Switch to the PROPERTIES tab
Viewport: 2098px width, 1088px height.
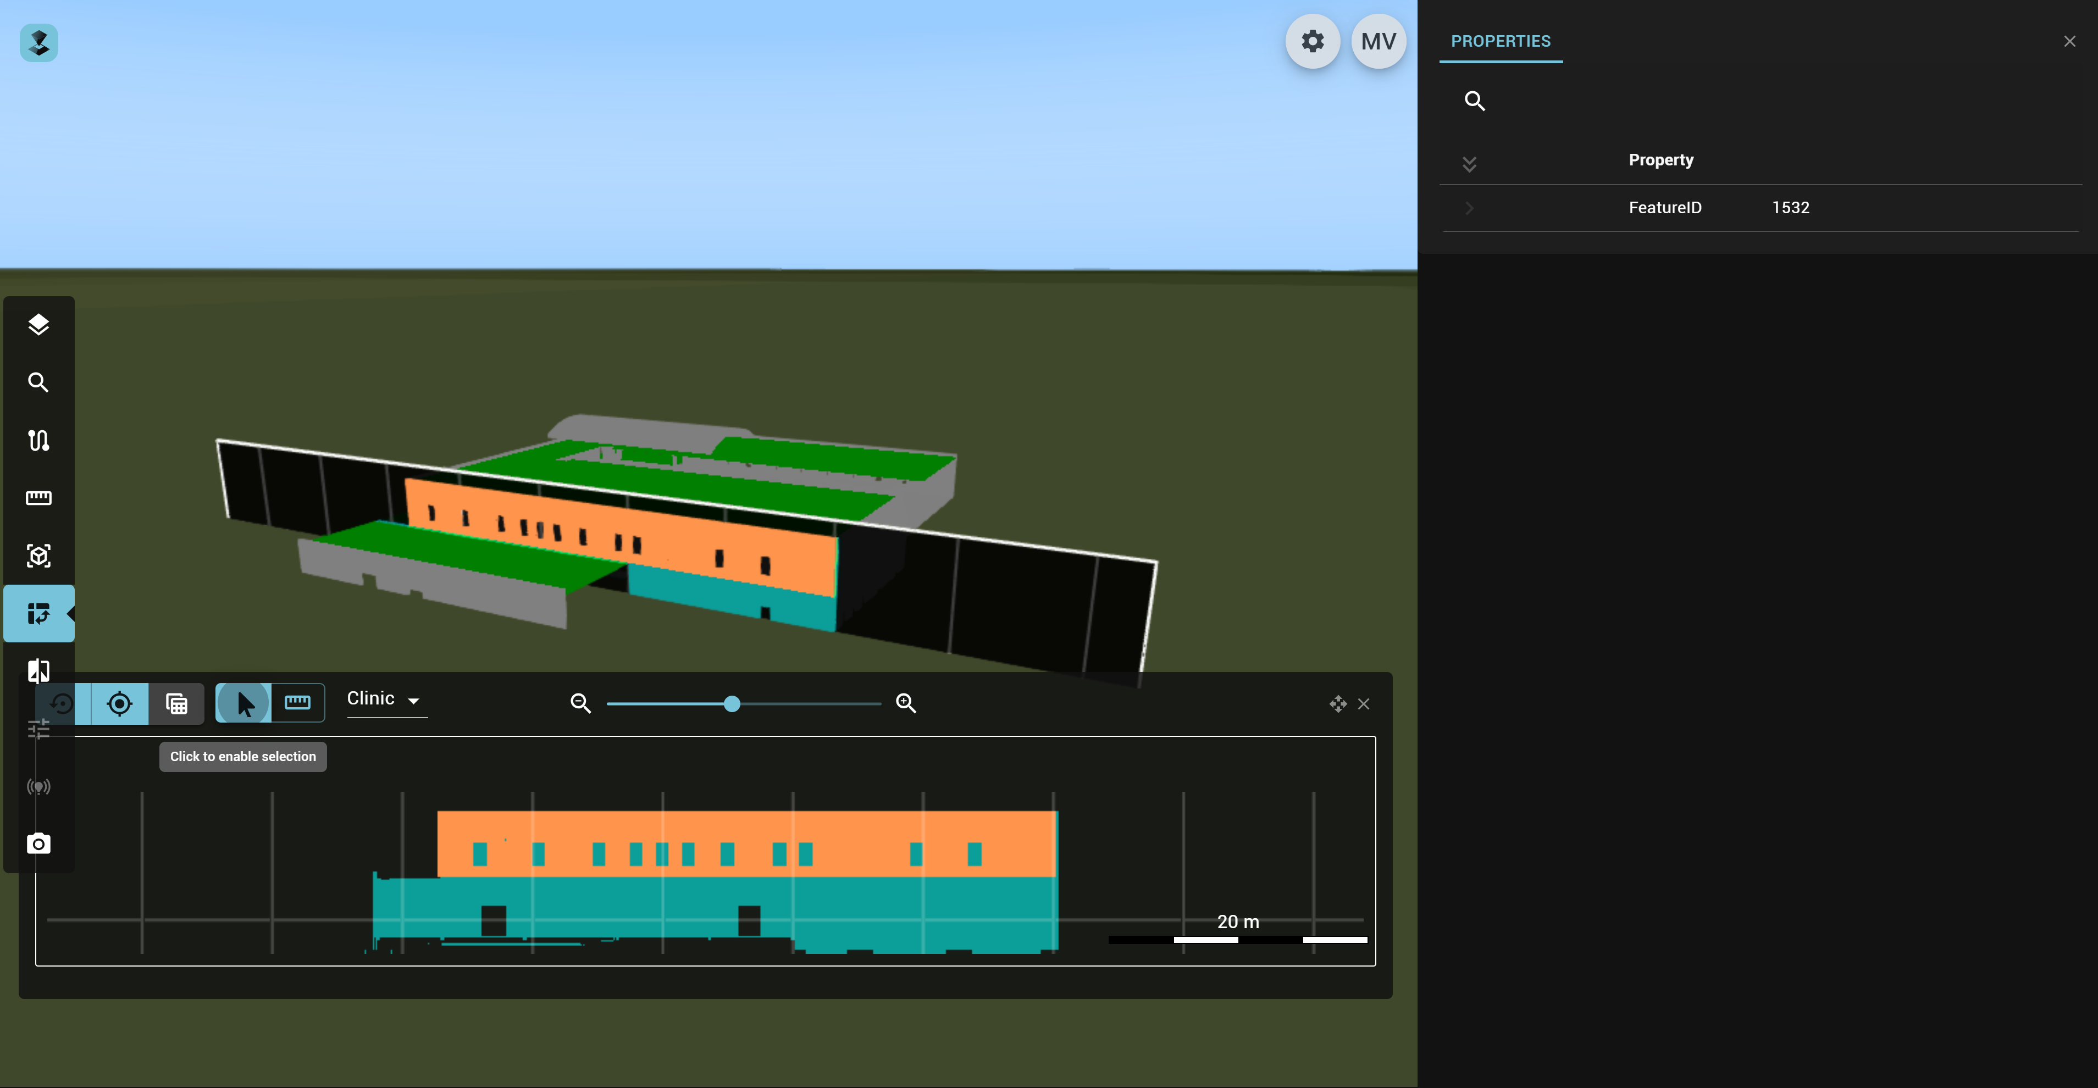[1501, 41]
